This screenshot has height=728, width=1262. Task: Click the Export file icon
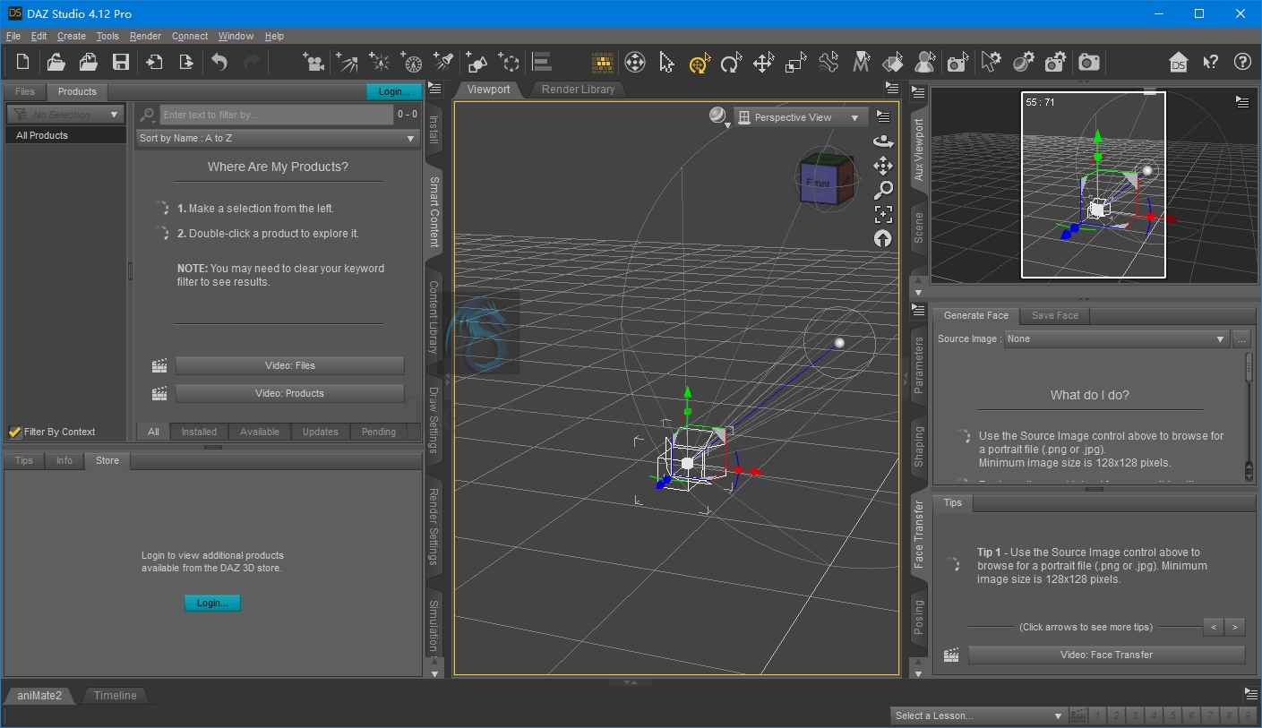(x=186, y=62)
